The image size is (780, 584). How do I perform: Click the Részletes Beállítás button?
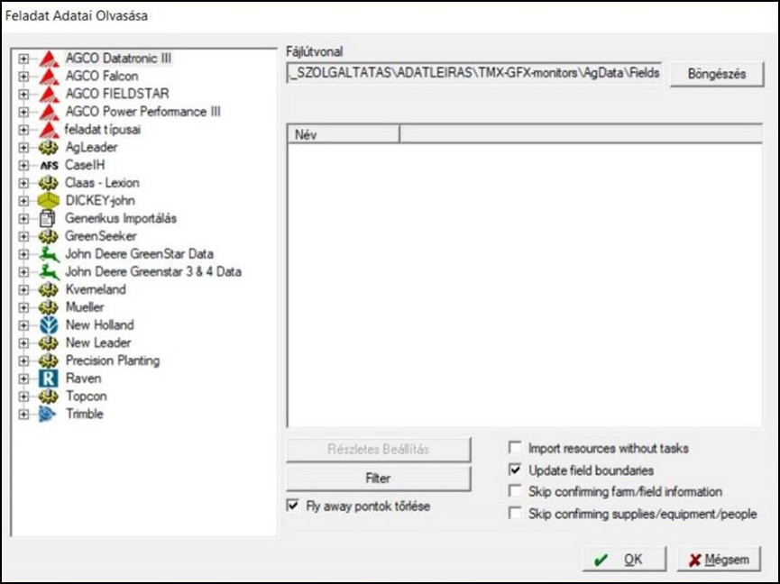click(378, 450)
